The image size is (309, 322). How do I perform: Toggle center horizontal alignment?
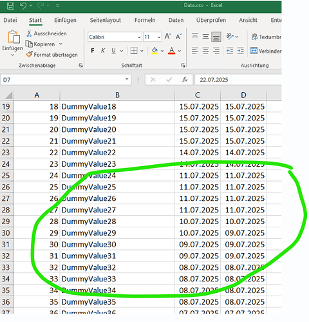tap(205, 51)
